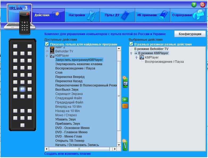
Task: Click the highlighted blue remote button
Action: tap(22, 89)
